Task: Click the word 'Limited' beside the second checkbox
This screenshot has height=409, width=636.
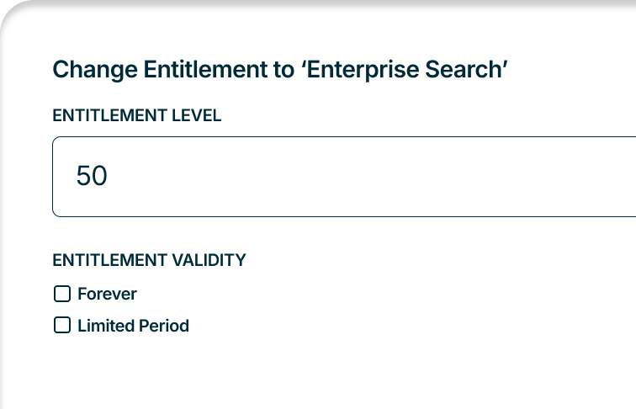Action: click(x=103, y=326)
